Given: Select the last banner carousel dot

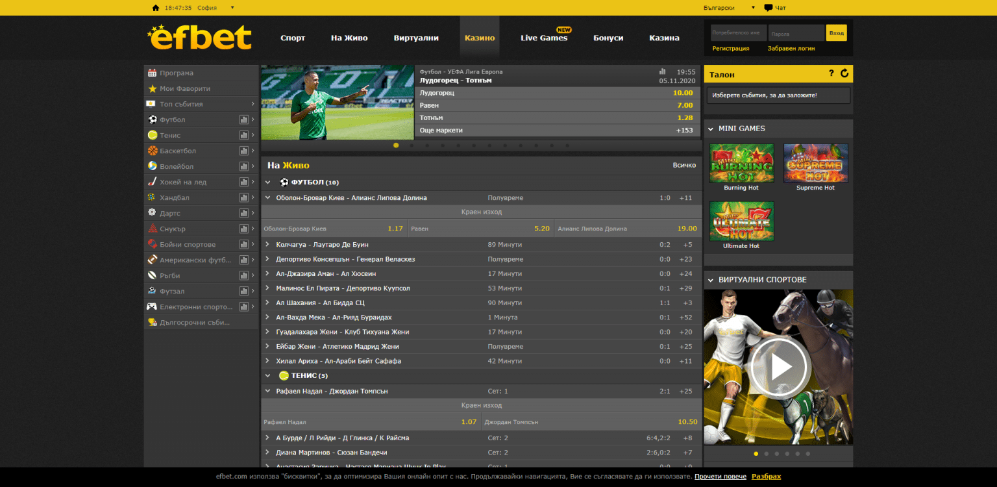Looking at the screenshot, I should [567, 145].
